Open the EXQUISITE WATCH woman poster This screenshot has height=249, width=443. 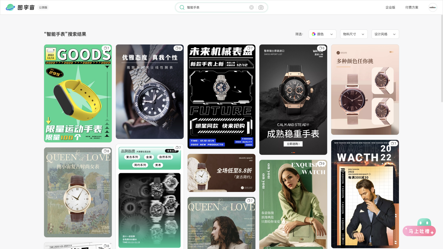tap(293, 204)
